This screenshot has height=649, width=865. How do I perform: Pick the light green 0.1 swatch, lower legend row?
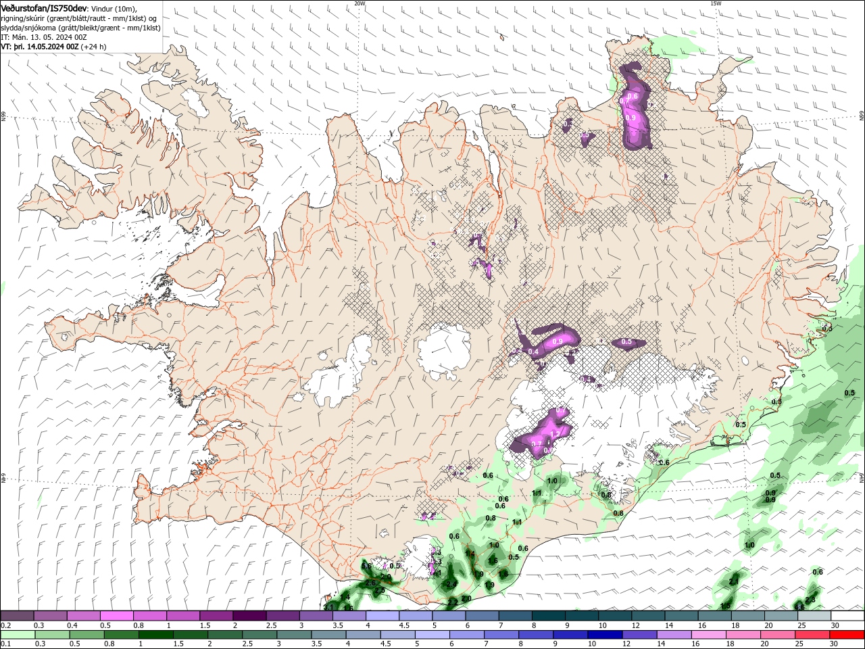click(17, 634)
